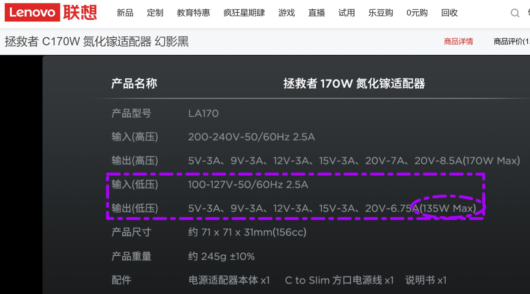
Task: Switch to the 商品详情 tab
Action: tap(458, 41)
